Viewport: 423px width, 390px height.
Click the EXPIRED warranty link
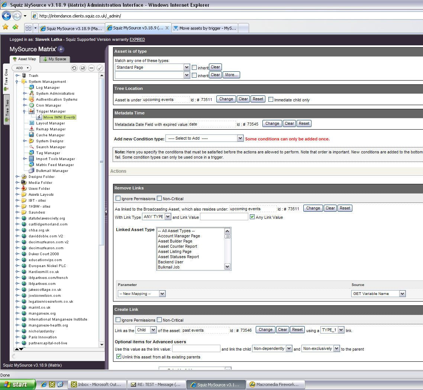pos(137,39)
